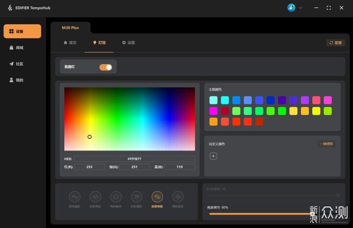Open the 设备 (devices) section in the sidebar
The height and width of the screenshot is (228, 353).
pyautogui.click(x=22, y=31)
